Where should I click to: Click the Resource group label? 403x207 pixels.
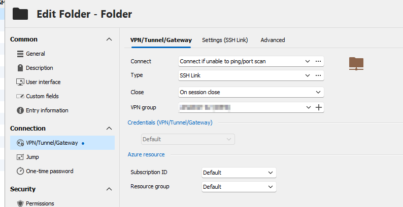150,187
